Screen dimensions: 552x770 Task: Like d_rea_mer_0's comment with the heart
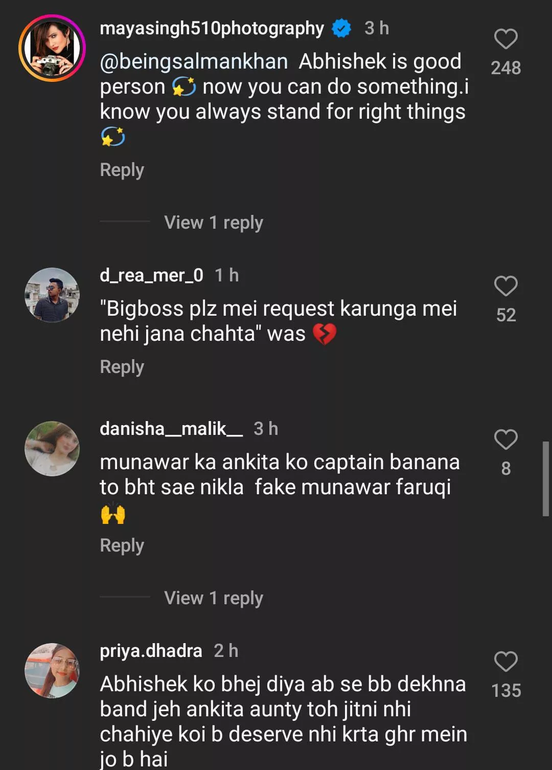pyautogui.click(x=505, y=287)
